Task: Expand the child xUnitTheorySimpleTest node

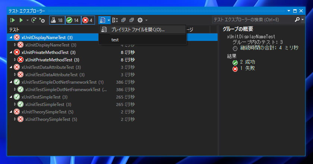Action: [x=15, y=119]
